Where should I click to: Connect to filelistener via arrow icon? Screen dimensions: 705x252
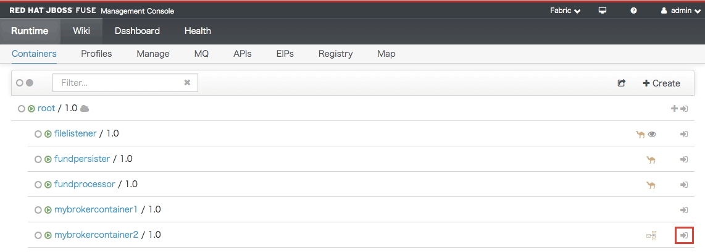(684, 134)
